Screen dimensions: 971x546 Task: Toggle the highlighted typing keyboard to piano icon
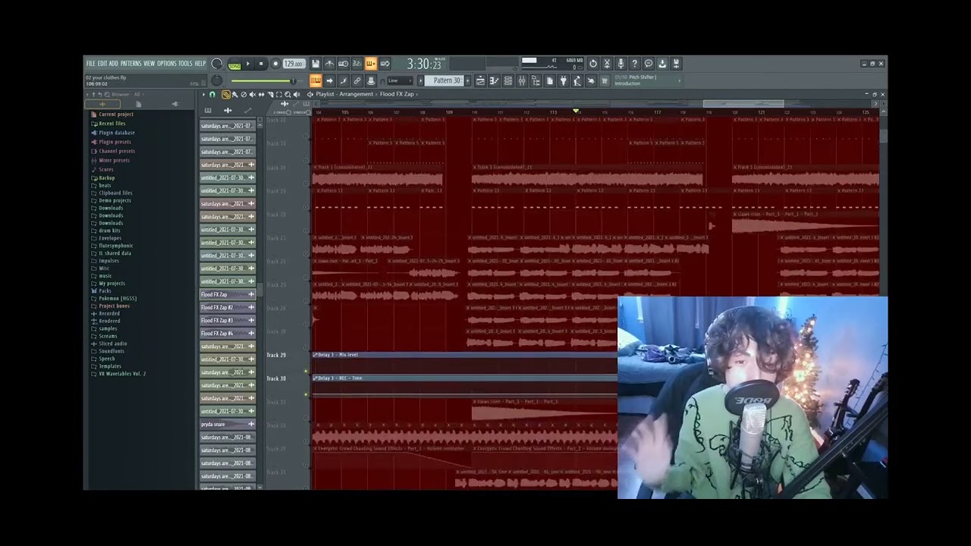[316, 80]
